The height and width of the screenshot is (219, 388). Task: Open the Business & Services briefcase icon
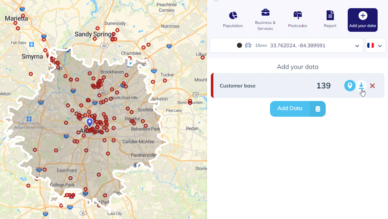(265, 12)
